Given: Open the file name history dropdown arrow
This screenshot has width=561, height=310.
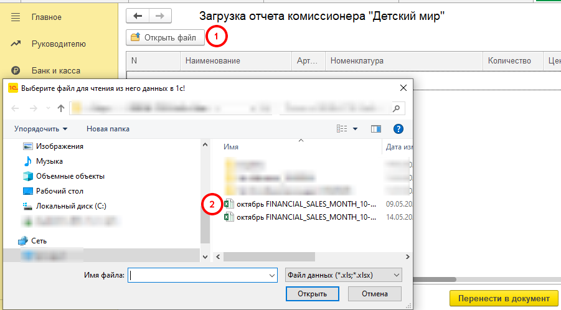Looking at the screenshot, I should click(272, 275).
